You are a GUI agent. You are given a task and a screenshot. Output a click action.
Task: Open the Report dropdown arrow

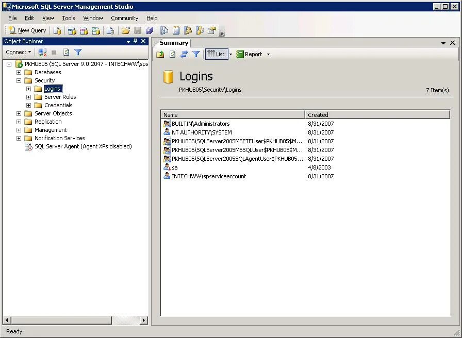pyautogui.click(x=268, y=54)
